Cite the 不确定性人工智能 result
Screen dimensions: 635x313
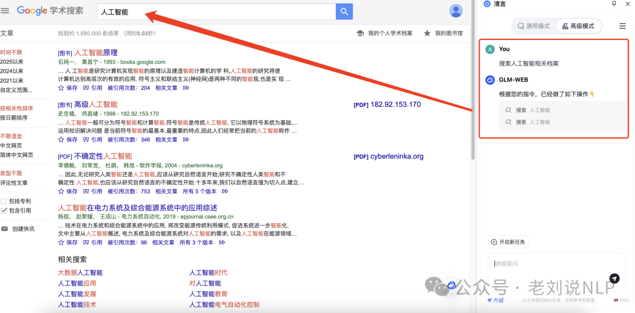(92, 191)
